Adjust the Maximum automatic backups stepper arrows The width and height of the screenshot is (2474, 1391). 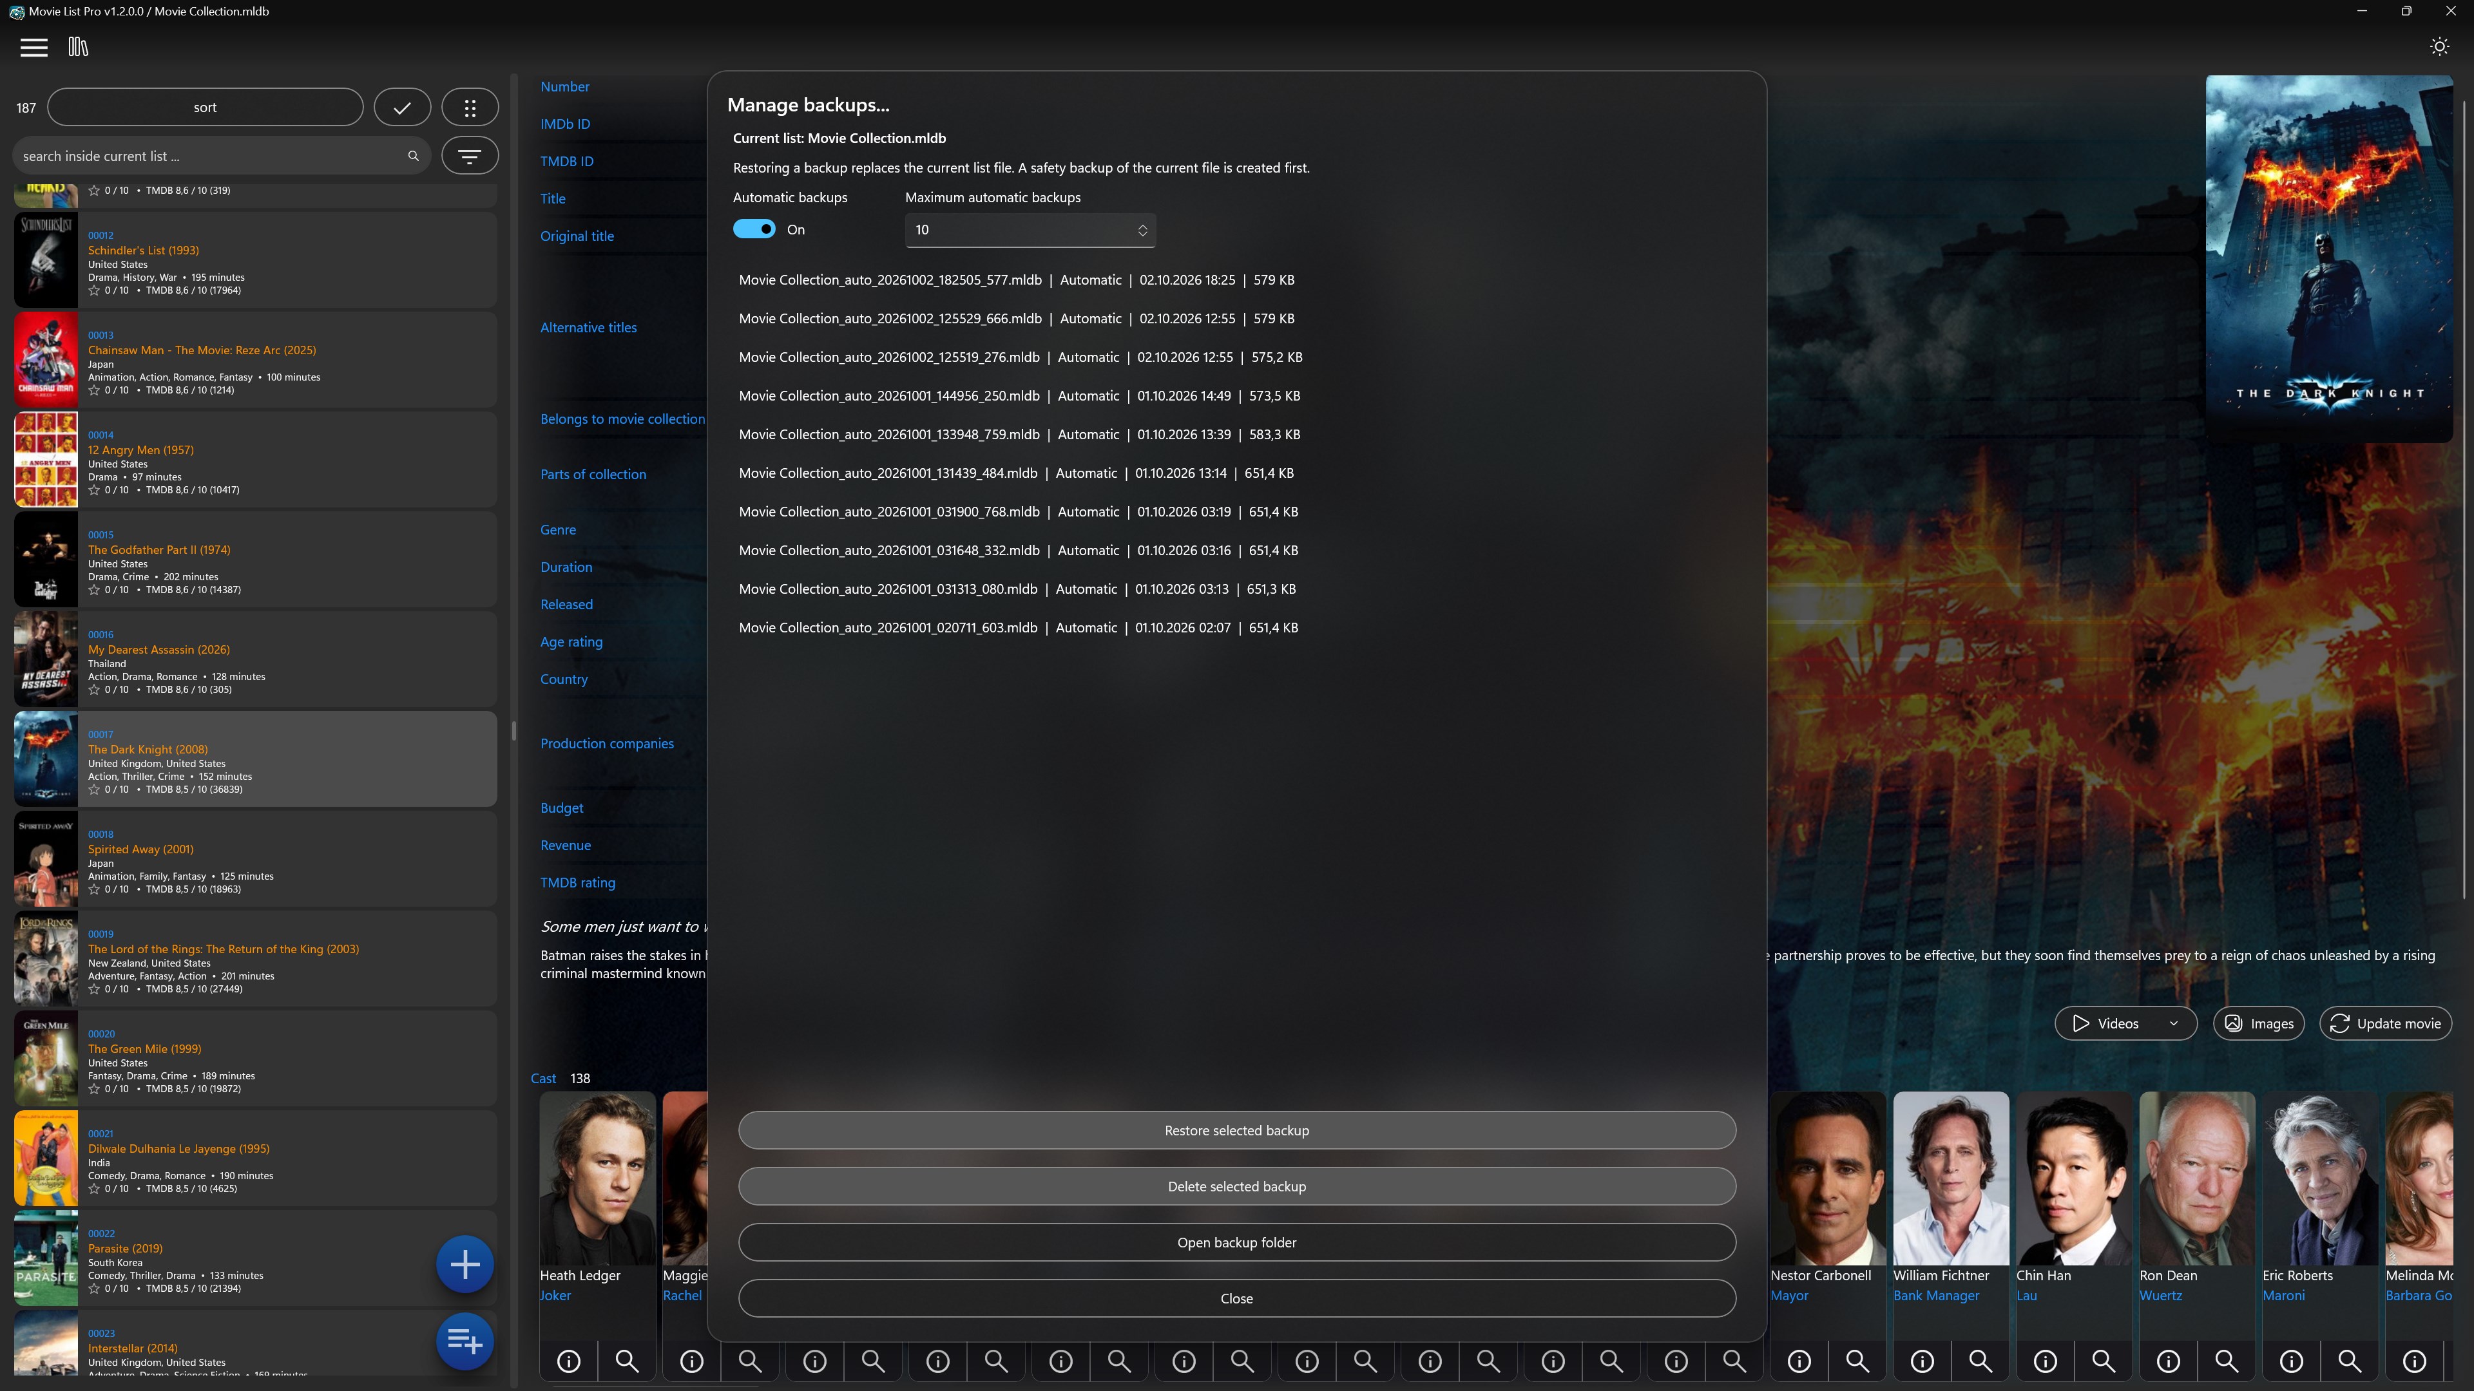[1143, 231]
